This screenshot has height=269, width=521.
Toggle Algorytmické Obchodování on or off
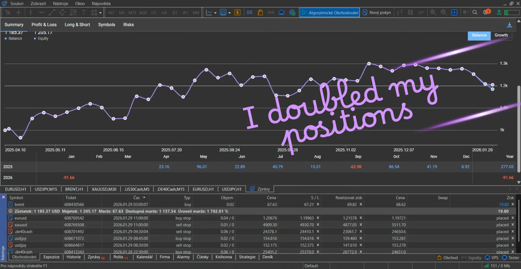[330, 12]
